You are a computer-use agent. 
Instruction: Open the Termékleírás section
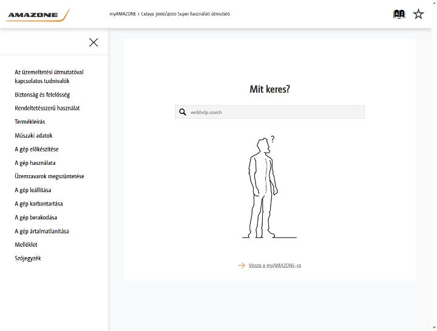[x=30, y=122]
